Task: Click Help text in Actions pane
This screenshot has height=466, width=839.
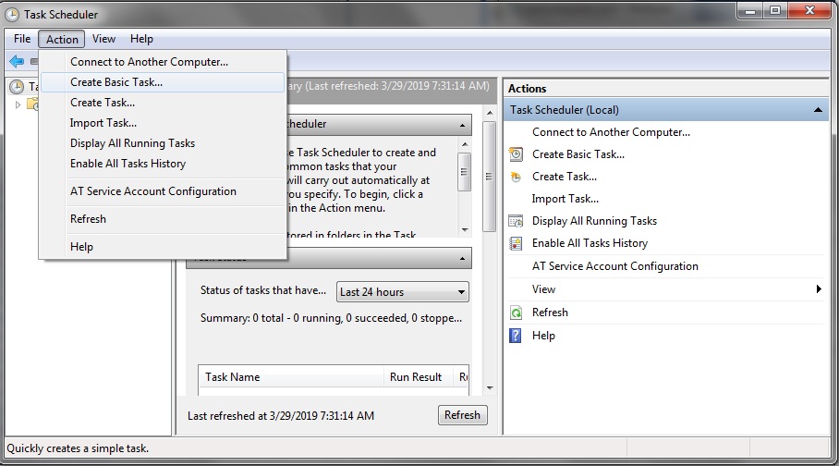Action: [x=543, y=336]
